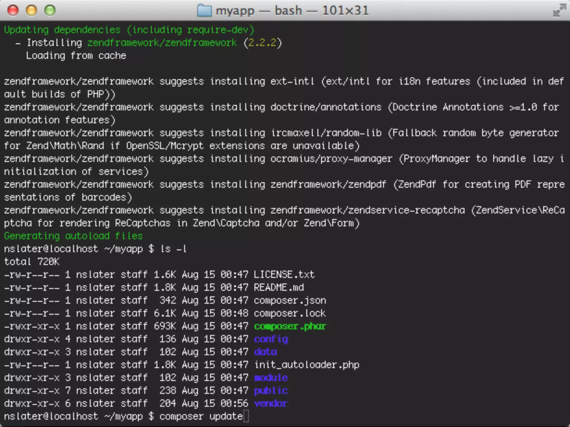Click the yellow minimize window button
The image size is (570, 427).
(31, 10)
